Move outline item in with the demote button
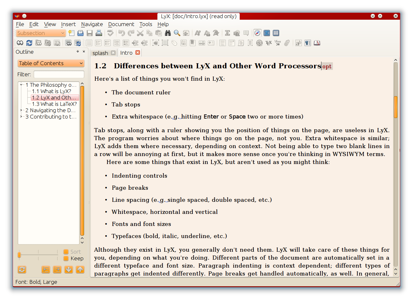The image size is (413, 300). click(x=57, y=269)
